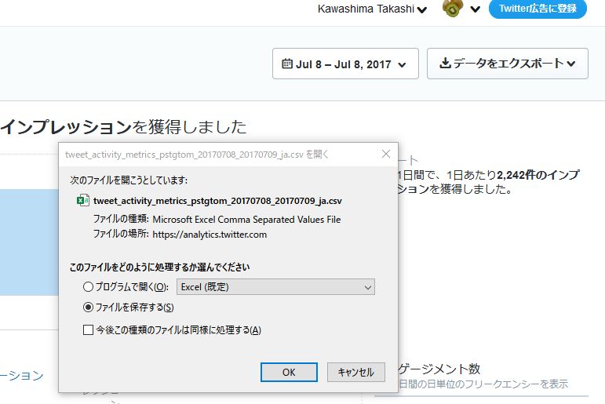
Task: Open Excel (既定) program combo box
Action: (275, 286)
